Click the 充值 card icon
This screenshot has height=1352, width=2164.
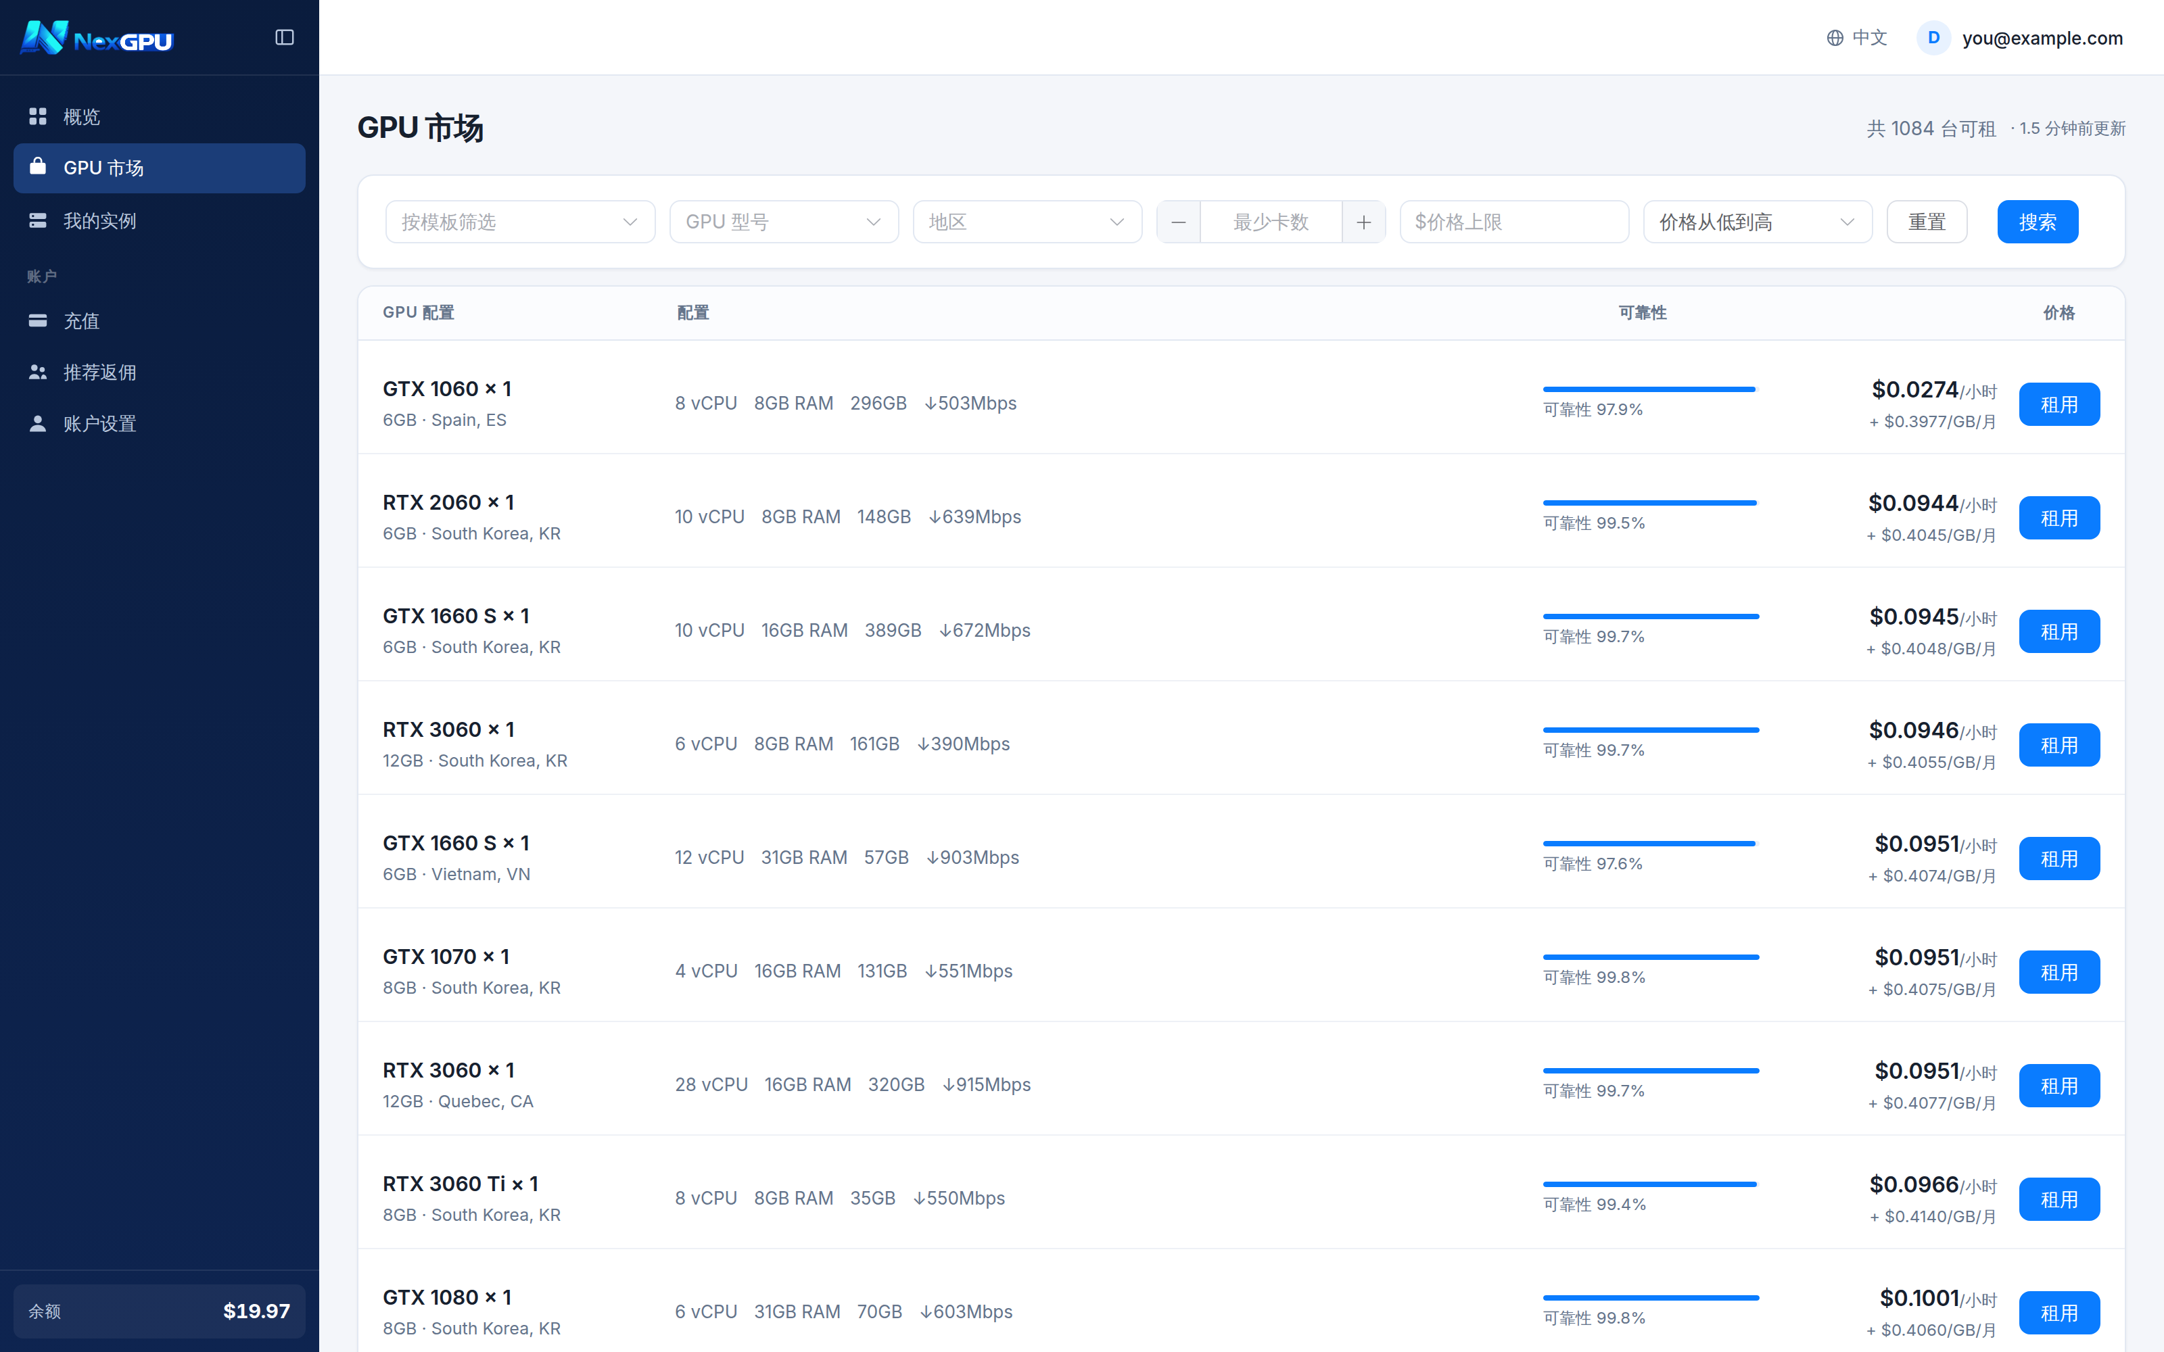pyautogui.click(x=38, y=320)
